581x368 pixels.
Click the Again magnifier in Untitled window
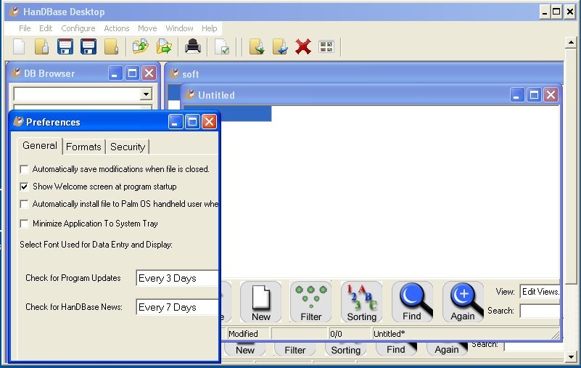click(x=463, y=302)
